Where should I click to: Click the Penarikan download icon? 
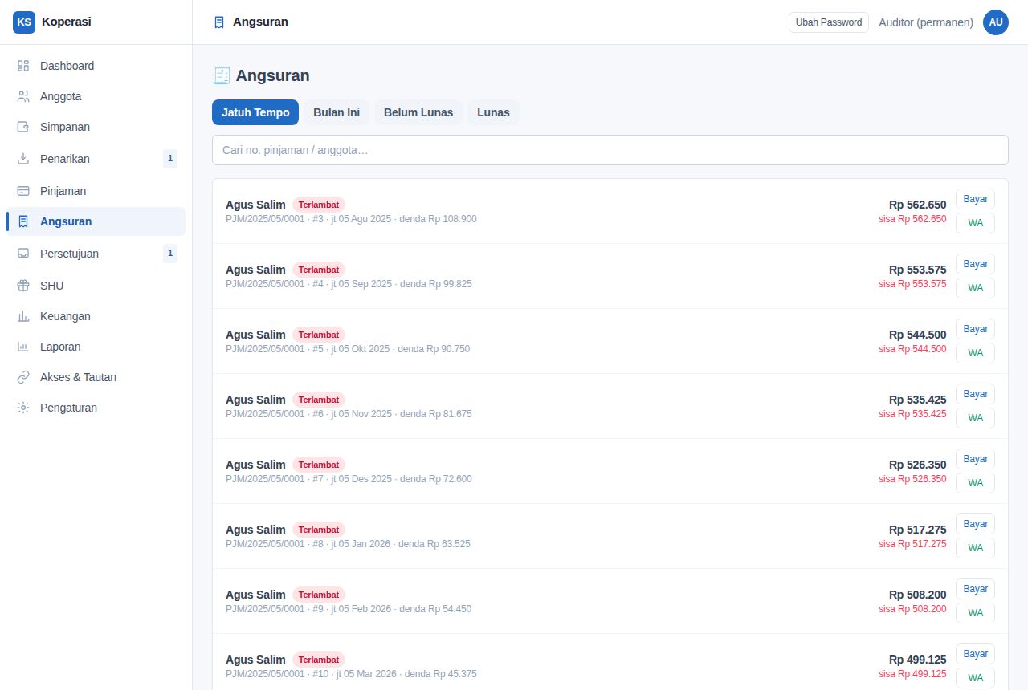click(x=23, y=159)
